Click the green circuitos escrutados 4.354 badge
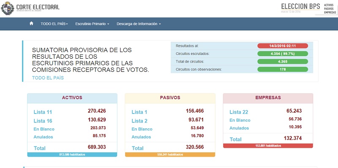338x168 pixels. pyautogui.click(x=283, y=54)
